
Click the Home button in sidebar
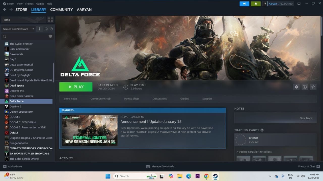[x=24, y=20]
